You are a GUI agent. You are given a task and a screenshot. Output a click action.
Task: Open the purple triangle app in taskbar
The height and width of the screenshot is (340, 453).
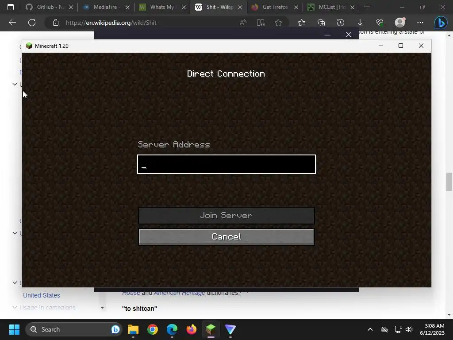(230, 329)
